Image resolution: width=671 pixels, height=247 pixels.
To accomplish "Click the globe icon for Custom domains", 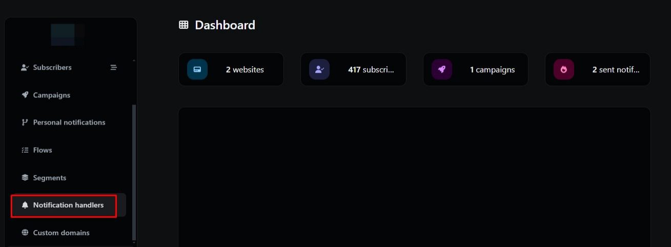I will pyautogui.click(x=25, y=233).
